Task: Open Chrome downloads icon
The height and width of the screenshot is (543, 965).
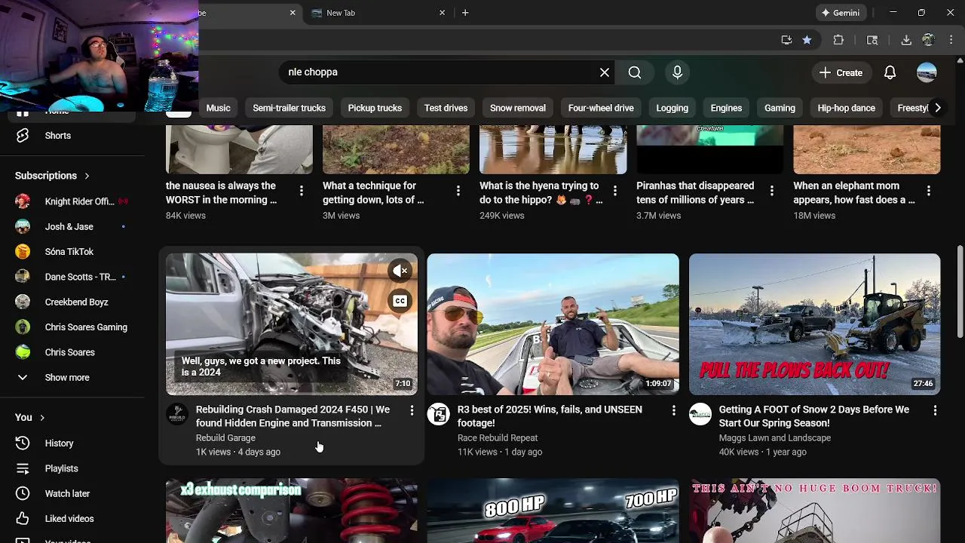Action: coord(906,40)
